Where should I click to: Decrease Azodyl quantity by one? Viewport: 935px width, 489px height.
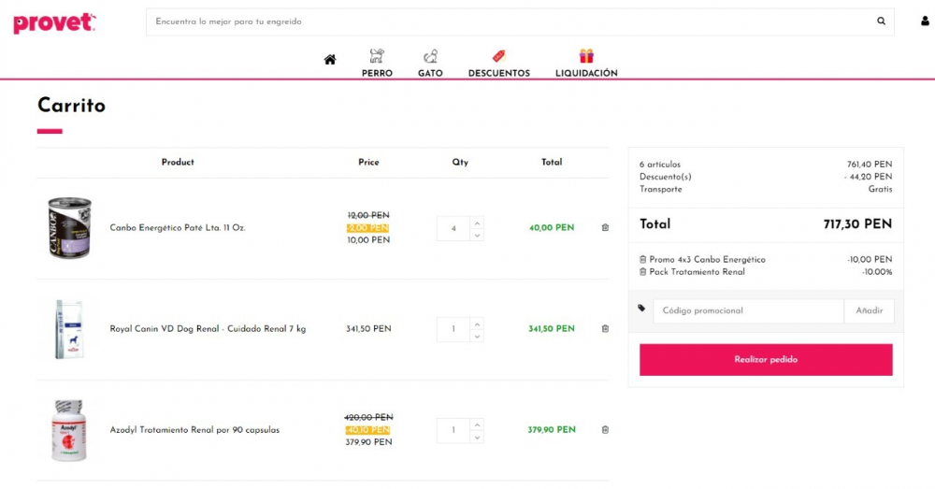tap(477, 437)
